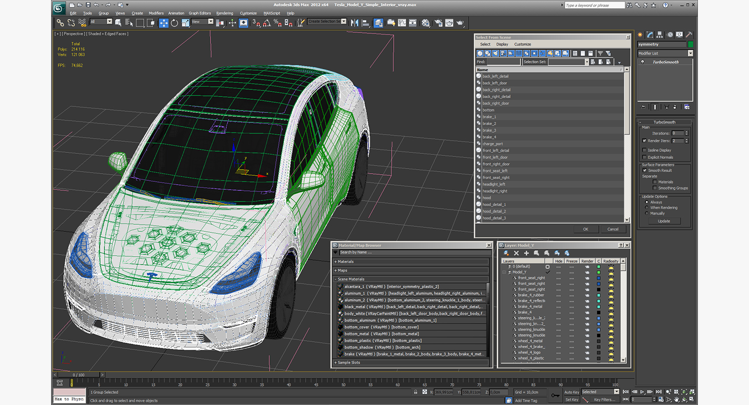Viewport: 749px width, 405px height.
Task: Open the Hierarchy command panel tab
Action: [x=660, y=34]
